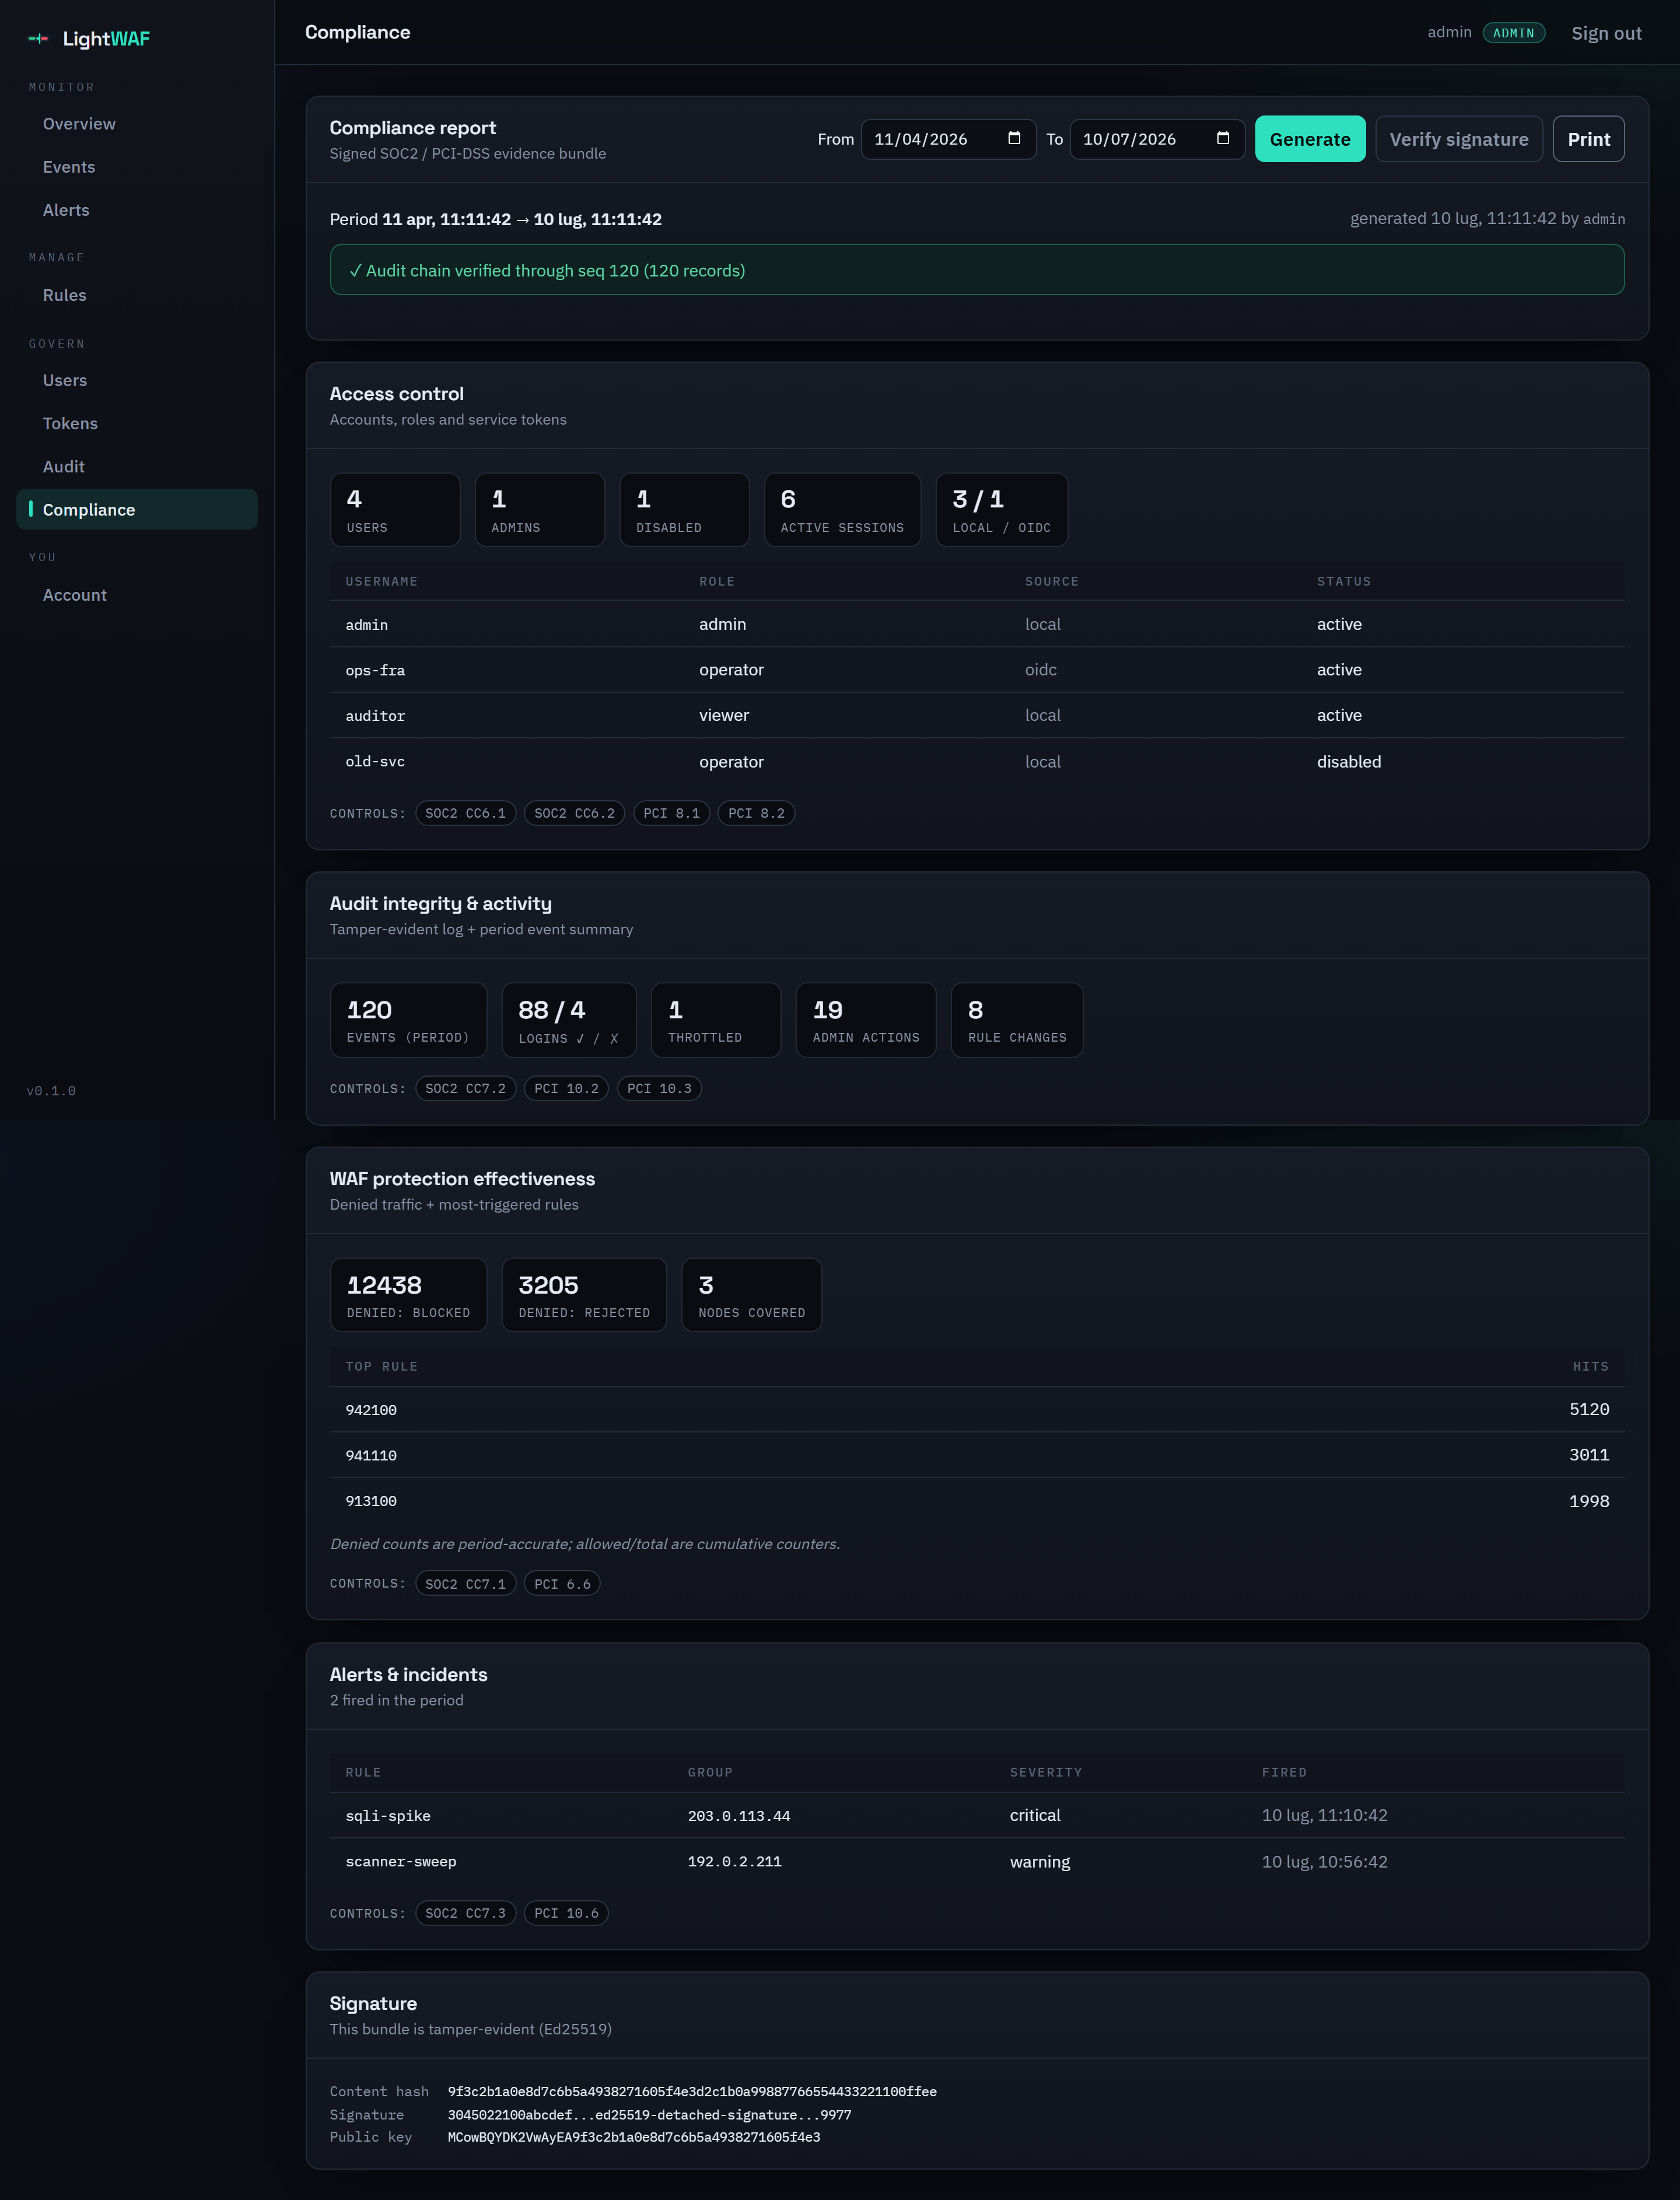Click the Admin Actions 19 card
1680x2200 pixels.
[866, 1020]
